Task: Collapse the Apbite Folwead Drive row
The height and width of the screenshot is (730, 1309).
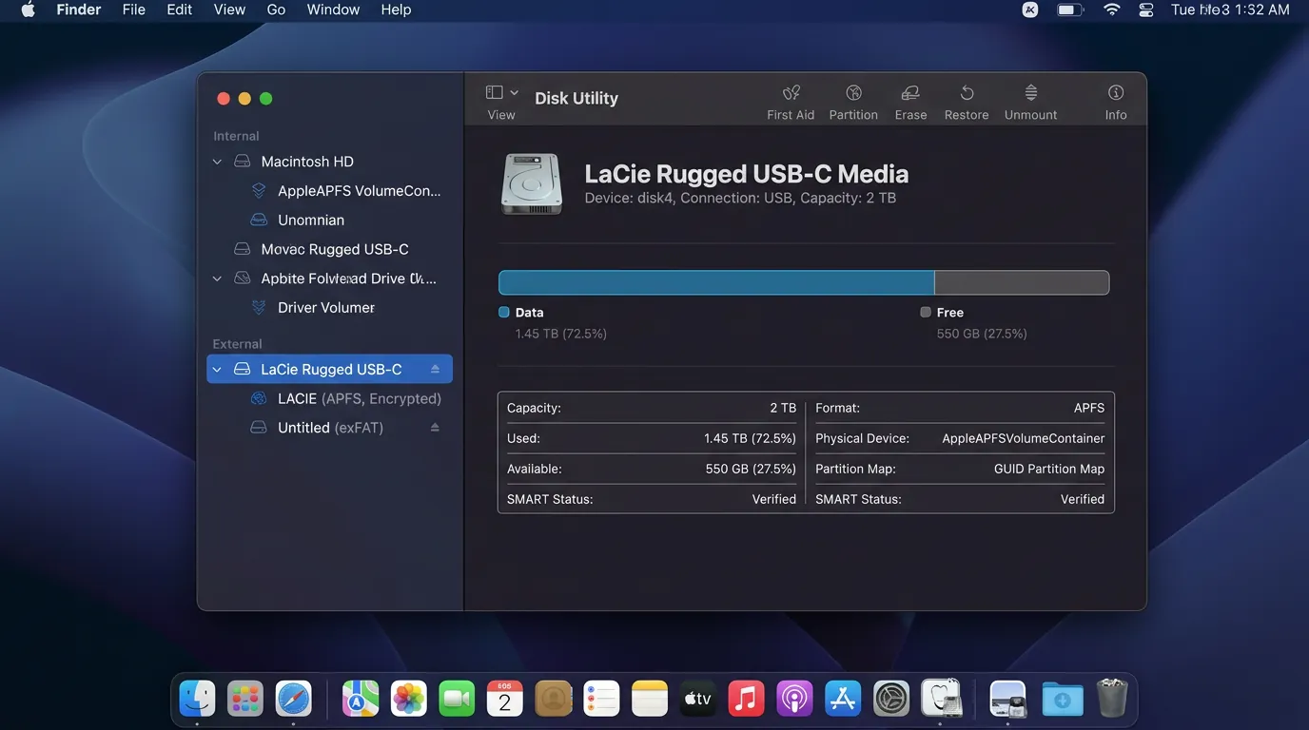Action: [217, 279]
